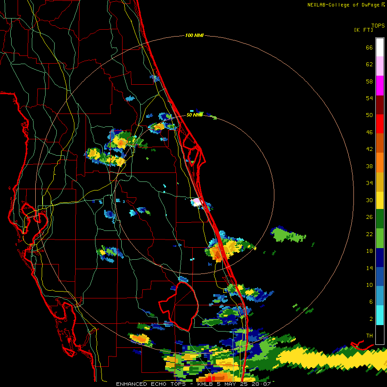Click the black TH legend swatch

pyautogui.click(x=380, y=335)
